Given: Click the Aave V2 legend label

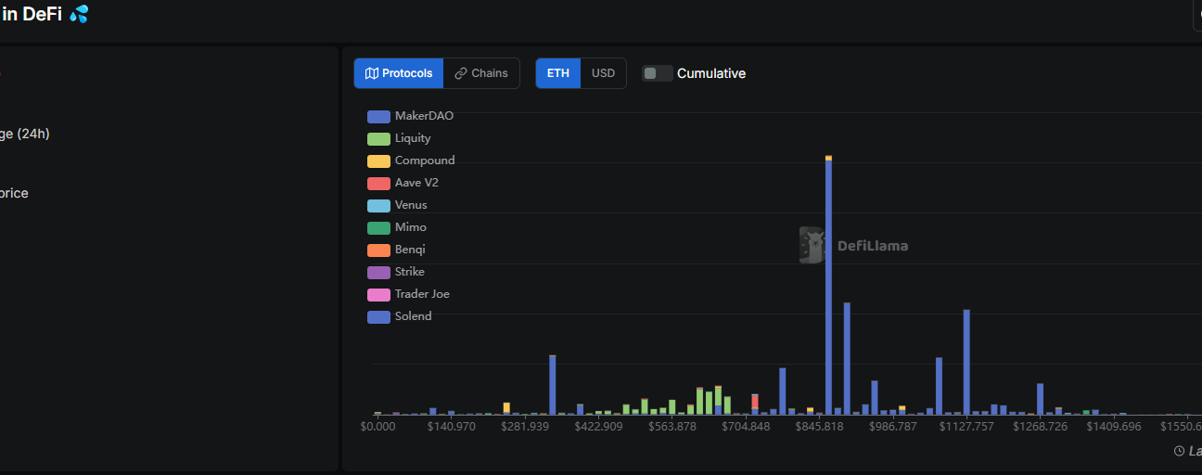Looking at the screenshot, I should pyautogui.click(x=416, y=183).
